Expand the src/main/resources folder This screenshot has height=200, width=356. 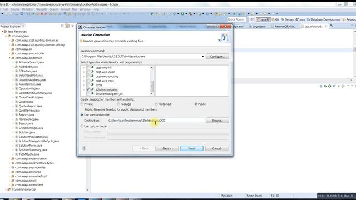6,189
